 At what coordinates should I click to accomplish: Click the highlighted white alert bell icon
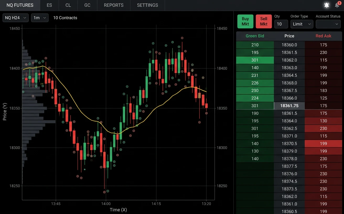pyautogui.click(x=326, y=5)
